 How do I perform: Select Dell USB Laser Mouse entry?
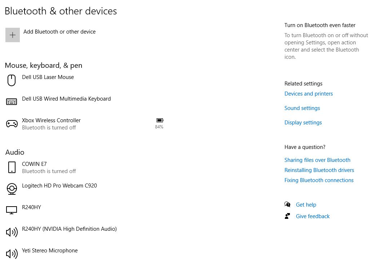click(48, 77)
